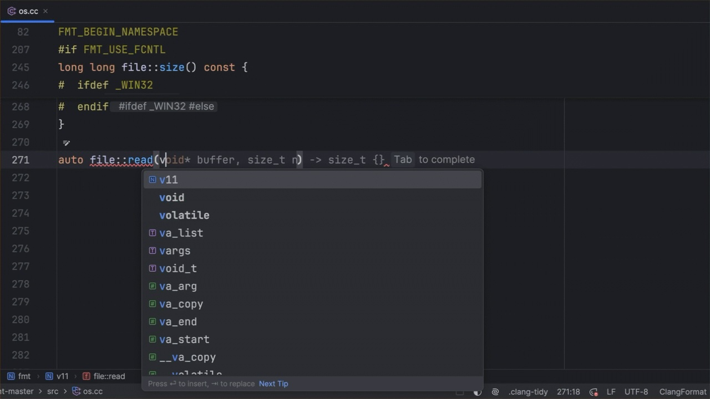This screenshot has width=710, height=399.
Task: Click the collapsed #ifdef _WIN32 #else fold hint
Action: point(166,106)
